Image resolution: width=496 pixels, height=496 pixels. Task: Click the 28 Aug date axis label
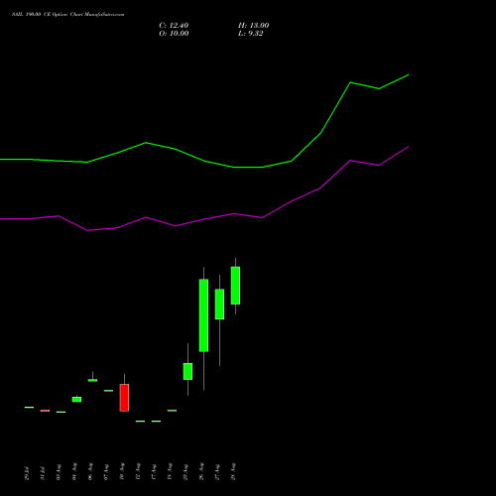pos(233,471)
